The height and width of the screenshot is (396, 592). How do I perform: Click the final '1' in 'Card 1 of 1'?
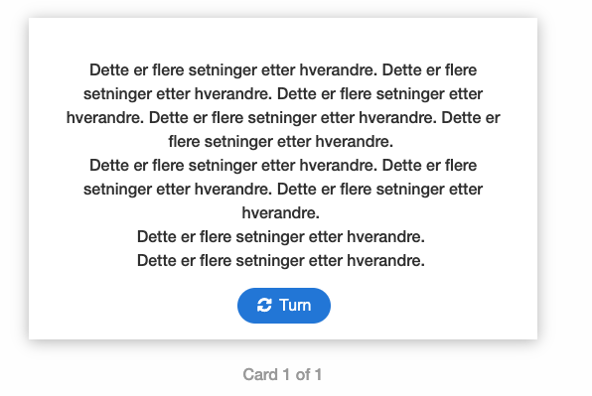pos(319,374)
